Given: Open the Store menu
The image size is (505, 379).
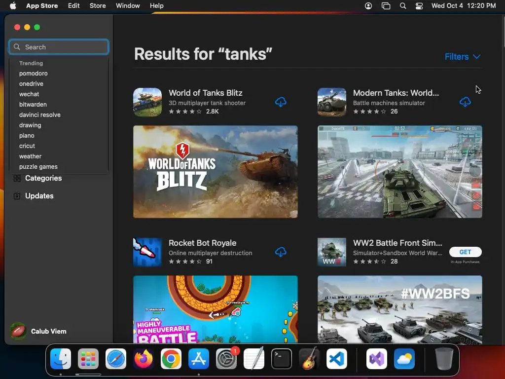Looking at the screenshot, I should point(98,5).
